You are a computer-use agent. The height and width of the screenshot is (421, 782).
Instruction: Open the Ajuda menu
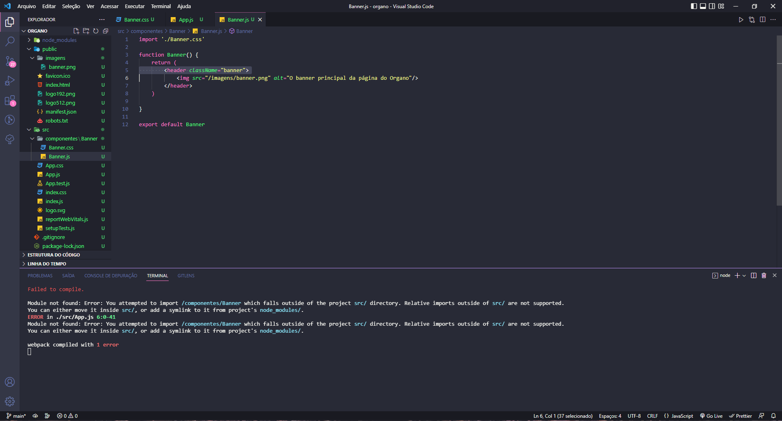click(x=184, y=6)
